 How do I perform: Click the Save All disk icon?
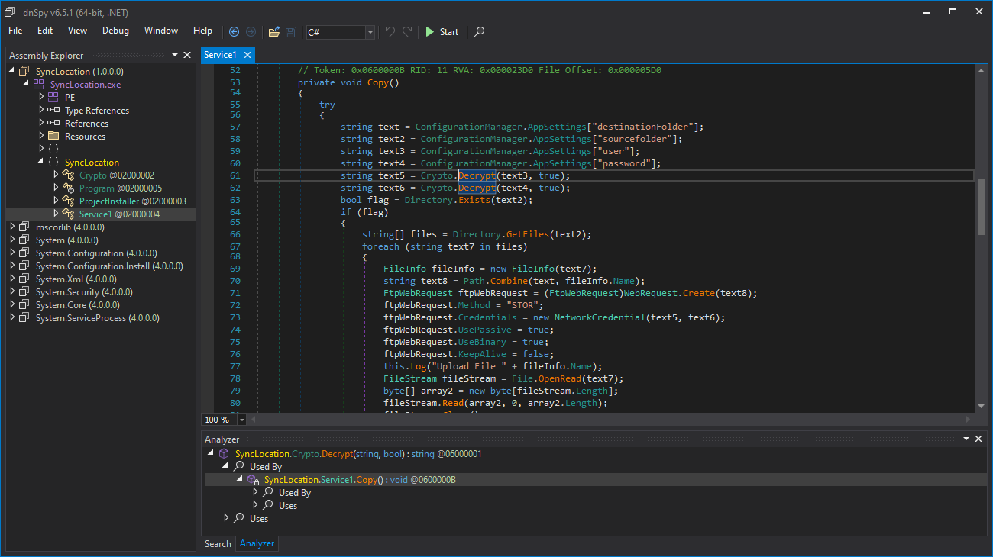pos(291,31)
